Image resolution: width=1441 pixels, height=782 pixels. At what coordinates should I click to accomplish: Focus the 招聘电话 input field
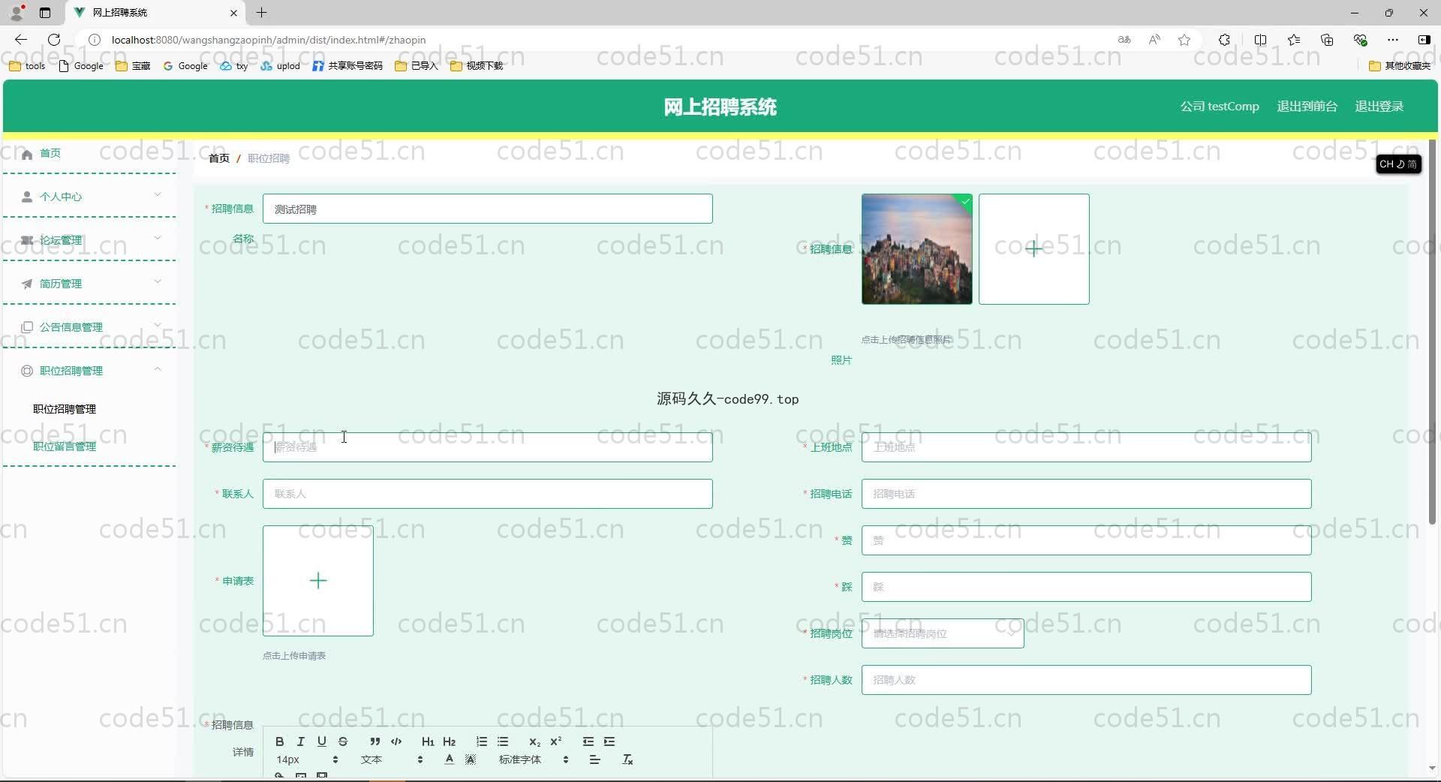click(x=1086, y=494)
